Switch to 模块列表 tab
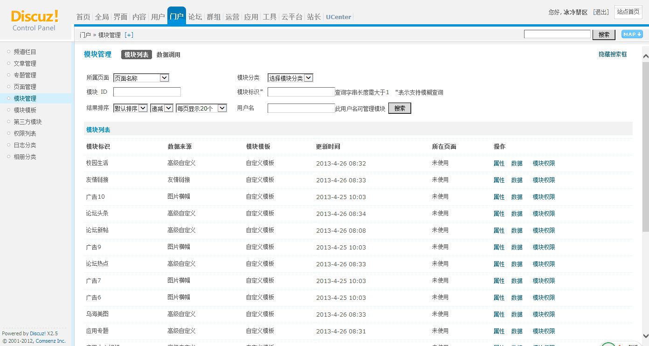The height and width of the screenshot is (346, 649). (x=137, y=55)
